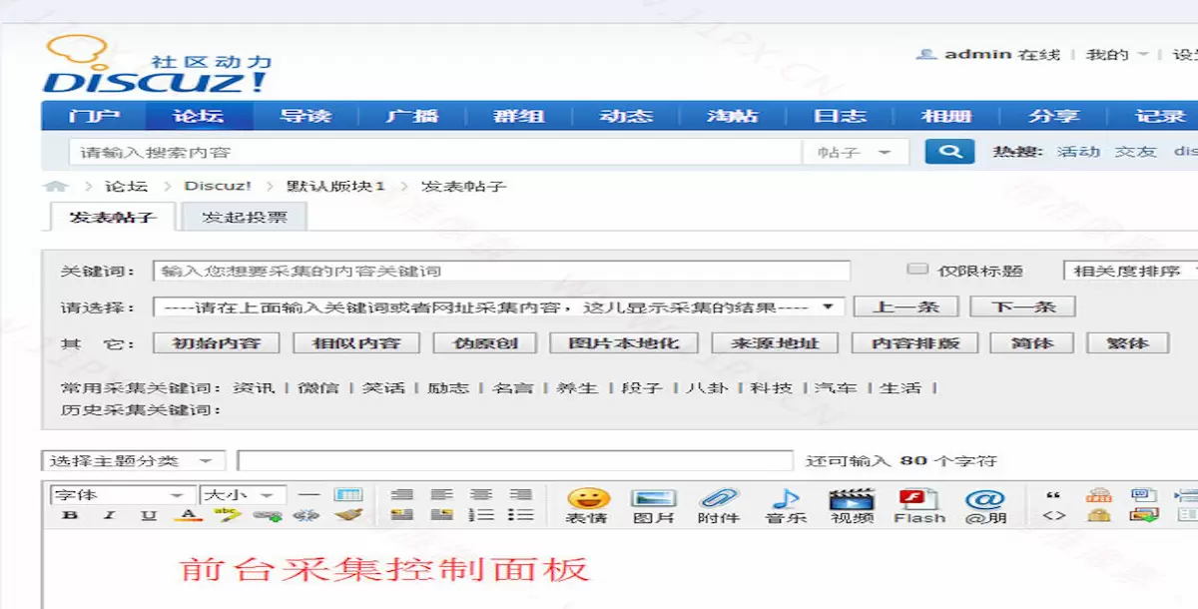The width and height of the screenshot is (1198, 609).
Task: Open the 大小 font size dropdown
Action: [240, 493]
